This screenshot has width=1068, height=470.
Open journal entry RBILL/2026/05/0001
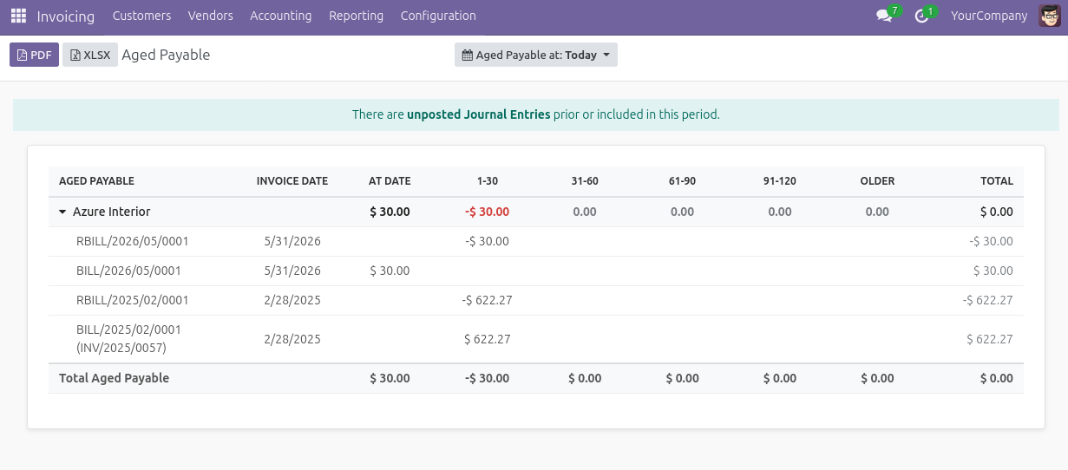133,241
